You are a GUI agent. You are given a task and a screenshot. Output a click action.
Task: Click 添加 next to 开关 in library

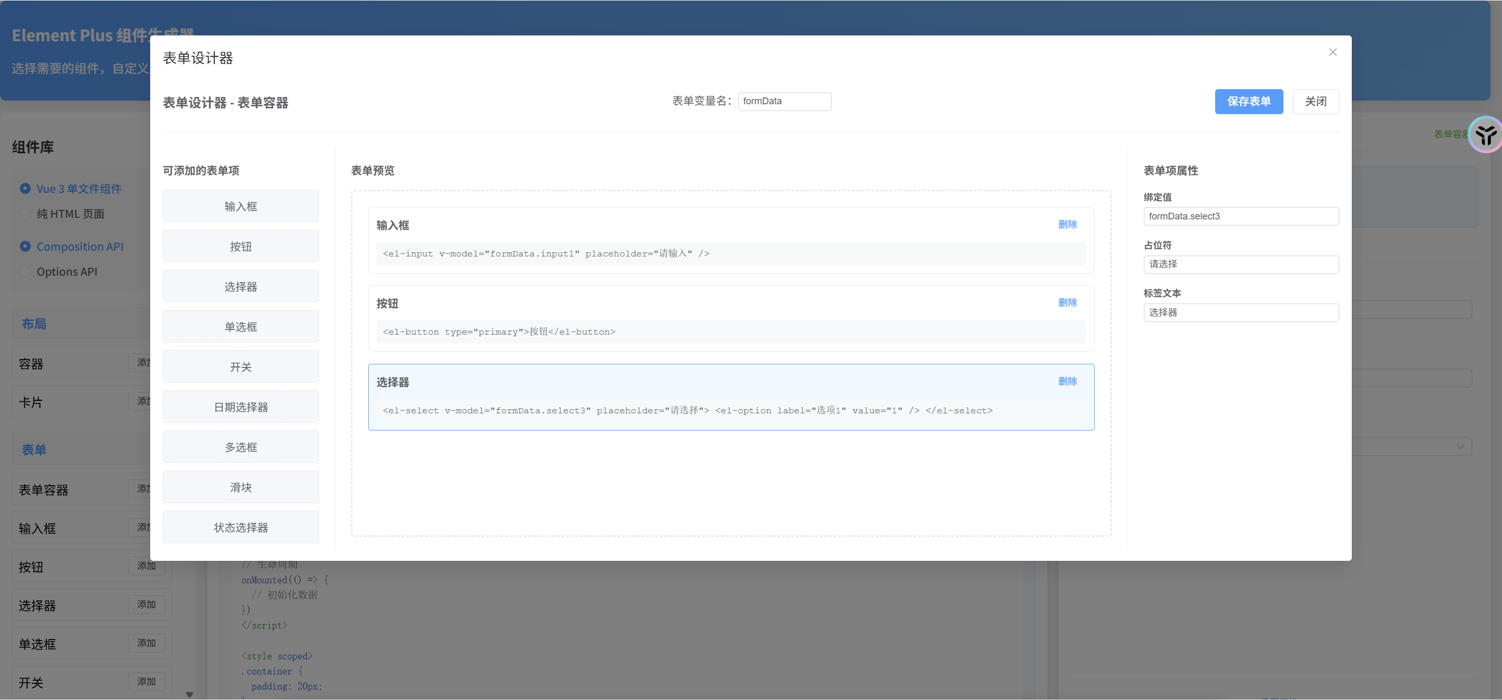point(146,681)
